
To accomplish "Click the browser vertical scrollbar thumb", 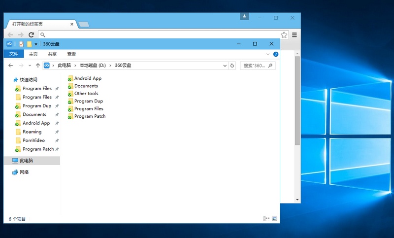I will coord(297,101).
